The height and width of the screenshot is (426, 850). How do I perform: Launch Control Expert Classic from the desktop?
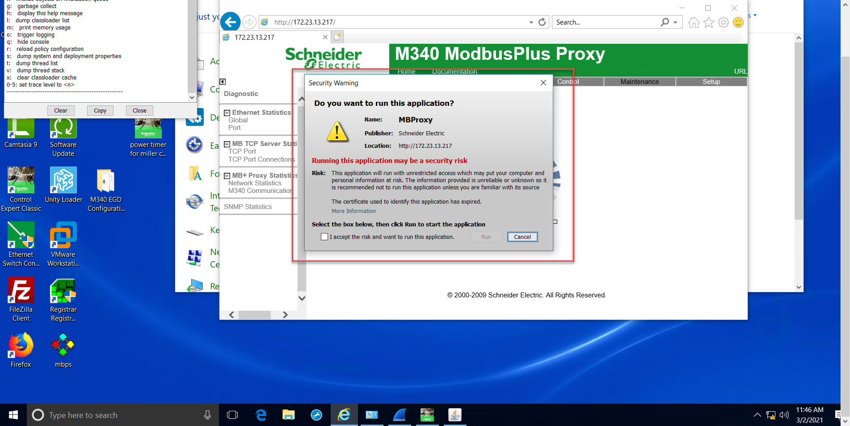(21, 189)
